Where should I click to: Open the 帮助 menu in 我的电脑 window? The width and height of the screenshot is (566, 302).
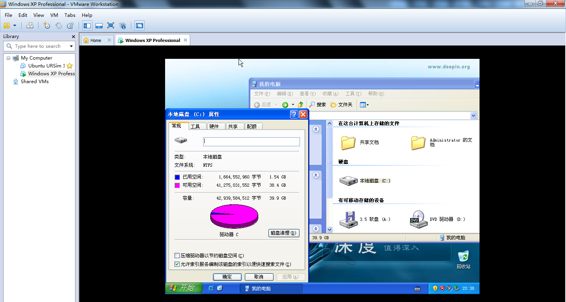point(376,94)
